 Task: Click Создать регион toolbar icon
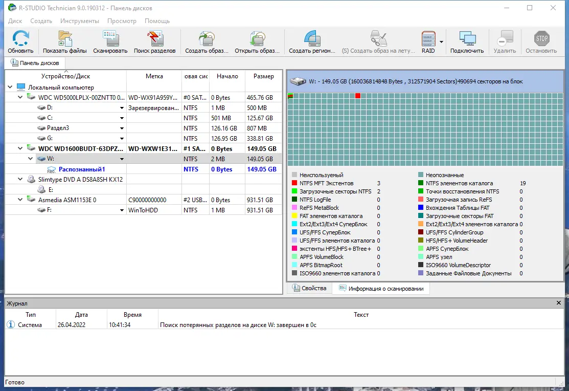[312, 38]
